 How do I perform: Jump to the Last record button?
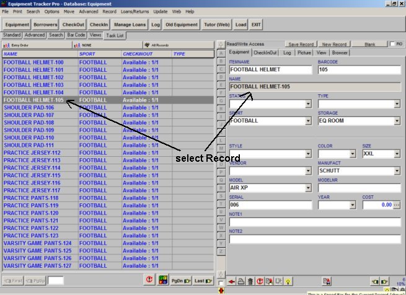pos(201,281)
